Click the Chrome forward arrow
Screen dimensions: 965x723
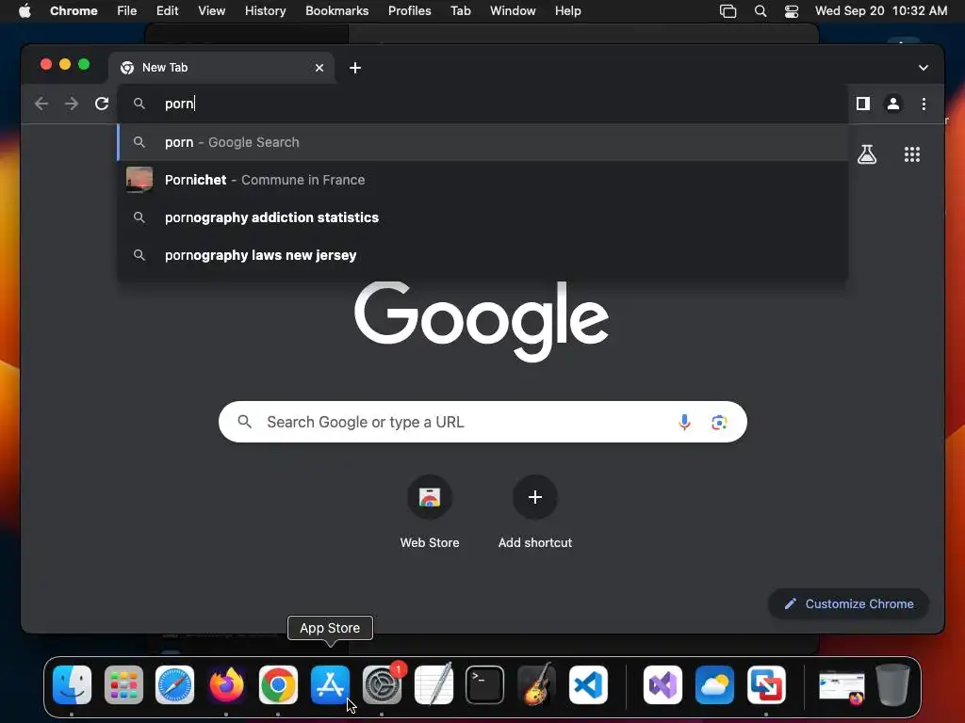point(72,104)
